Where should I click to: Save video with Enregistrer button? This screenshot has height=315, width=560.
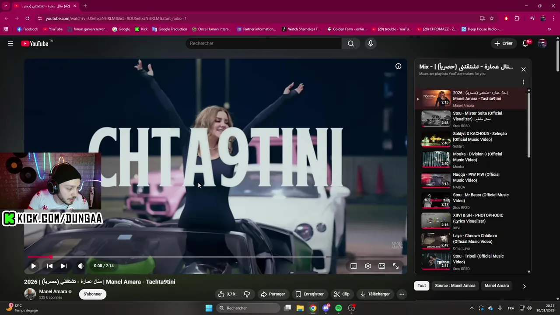click(x=310, y=294)
